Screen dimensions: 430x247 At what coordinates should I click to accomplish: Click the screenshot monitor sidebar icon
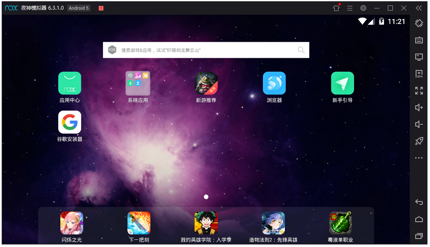click(x=419, y=57)
